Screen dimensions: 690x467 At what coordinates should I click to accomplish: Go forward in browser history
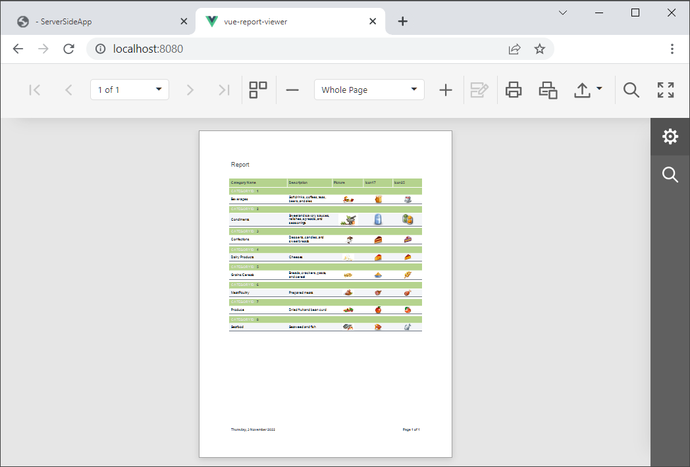[x=43, y=49]
